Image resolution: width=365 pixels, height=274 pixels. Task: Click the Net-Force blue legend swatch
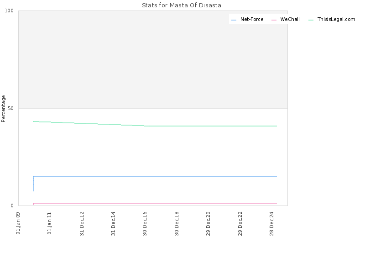[x=234, y=20]
